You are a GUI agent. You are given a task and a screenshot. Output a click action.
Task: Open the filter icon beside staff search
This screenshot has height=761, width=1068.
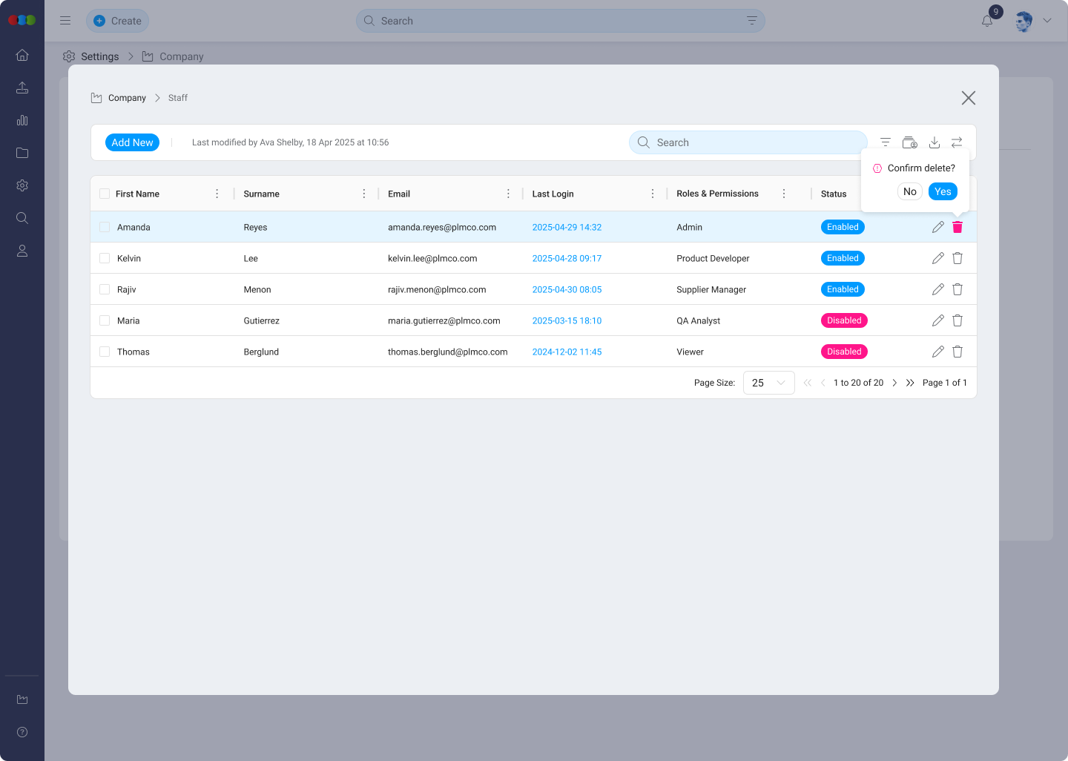(x=886, y=142)
